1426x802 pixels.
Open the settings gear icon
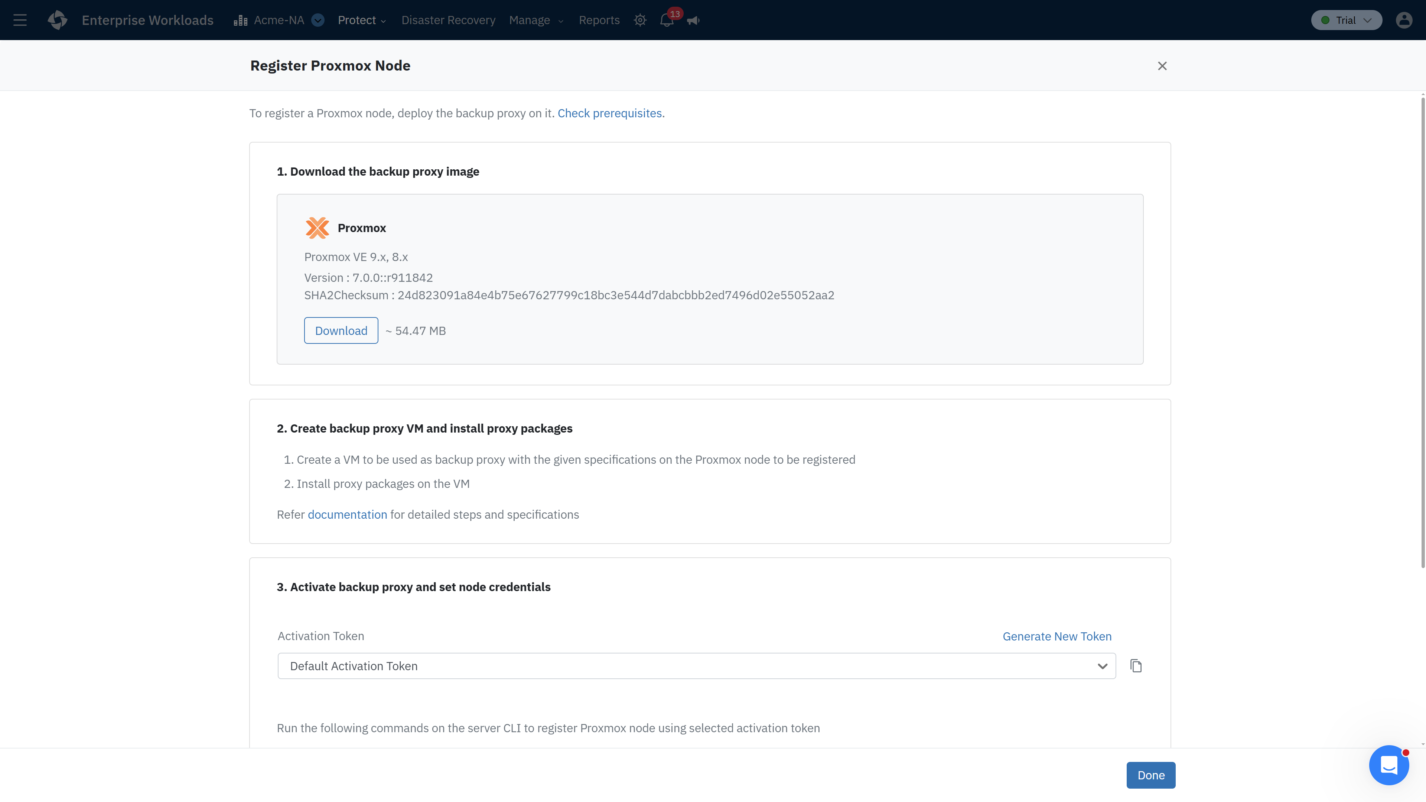[x=640, y=20]
